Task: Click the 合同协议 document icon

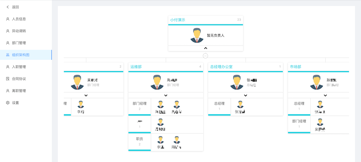Action: pyautogui.click(x=8, y=79)
